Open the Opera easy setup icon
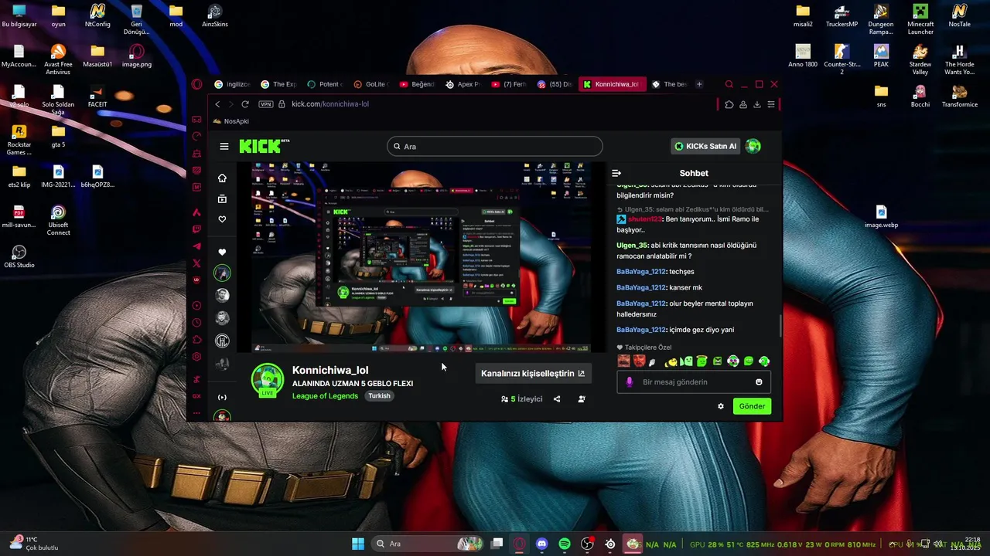Screen dimensions: 990x556 pyautogui.click(x=771, y=104)
